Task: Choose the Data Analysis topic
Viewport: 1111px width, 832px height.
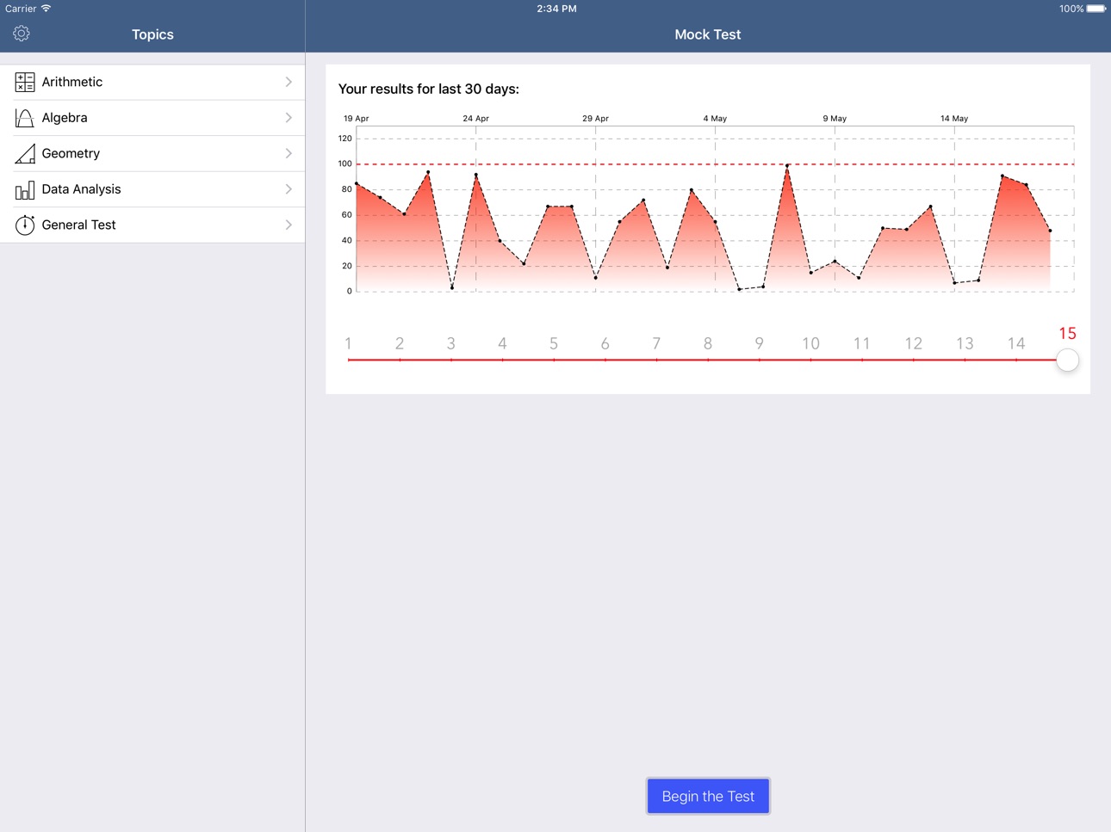Action: (x=152, y=189)
